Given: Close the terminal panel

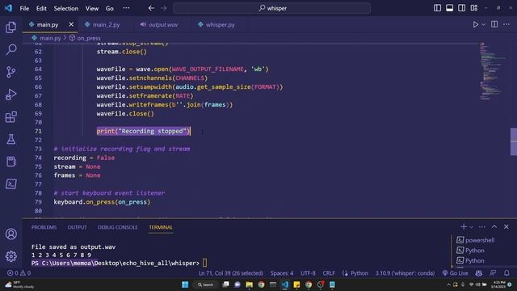Looking at the screenshot, I should pyautogui.click(x=506, y=226).
